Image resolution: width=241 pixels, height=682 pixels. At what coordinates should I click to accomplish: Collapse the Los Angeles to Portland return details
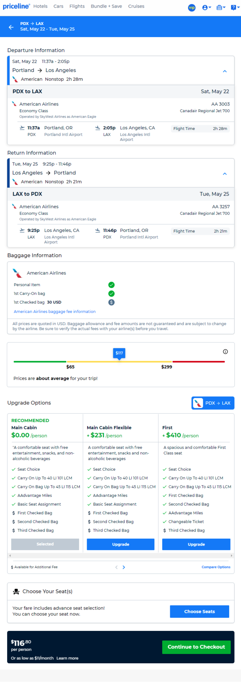(x=225, y=174)
